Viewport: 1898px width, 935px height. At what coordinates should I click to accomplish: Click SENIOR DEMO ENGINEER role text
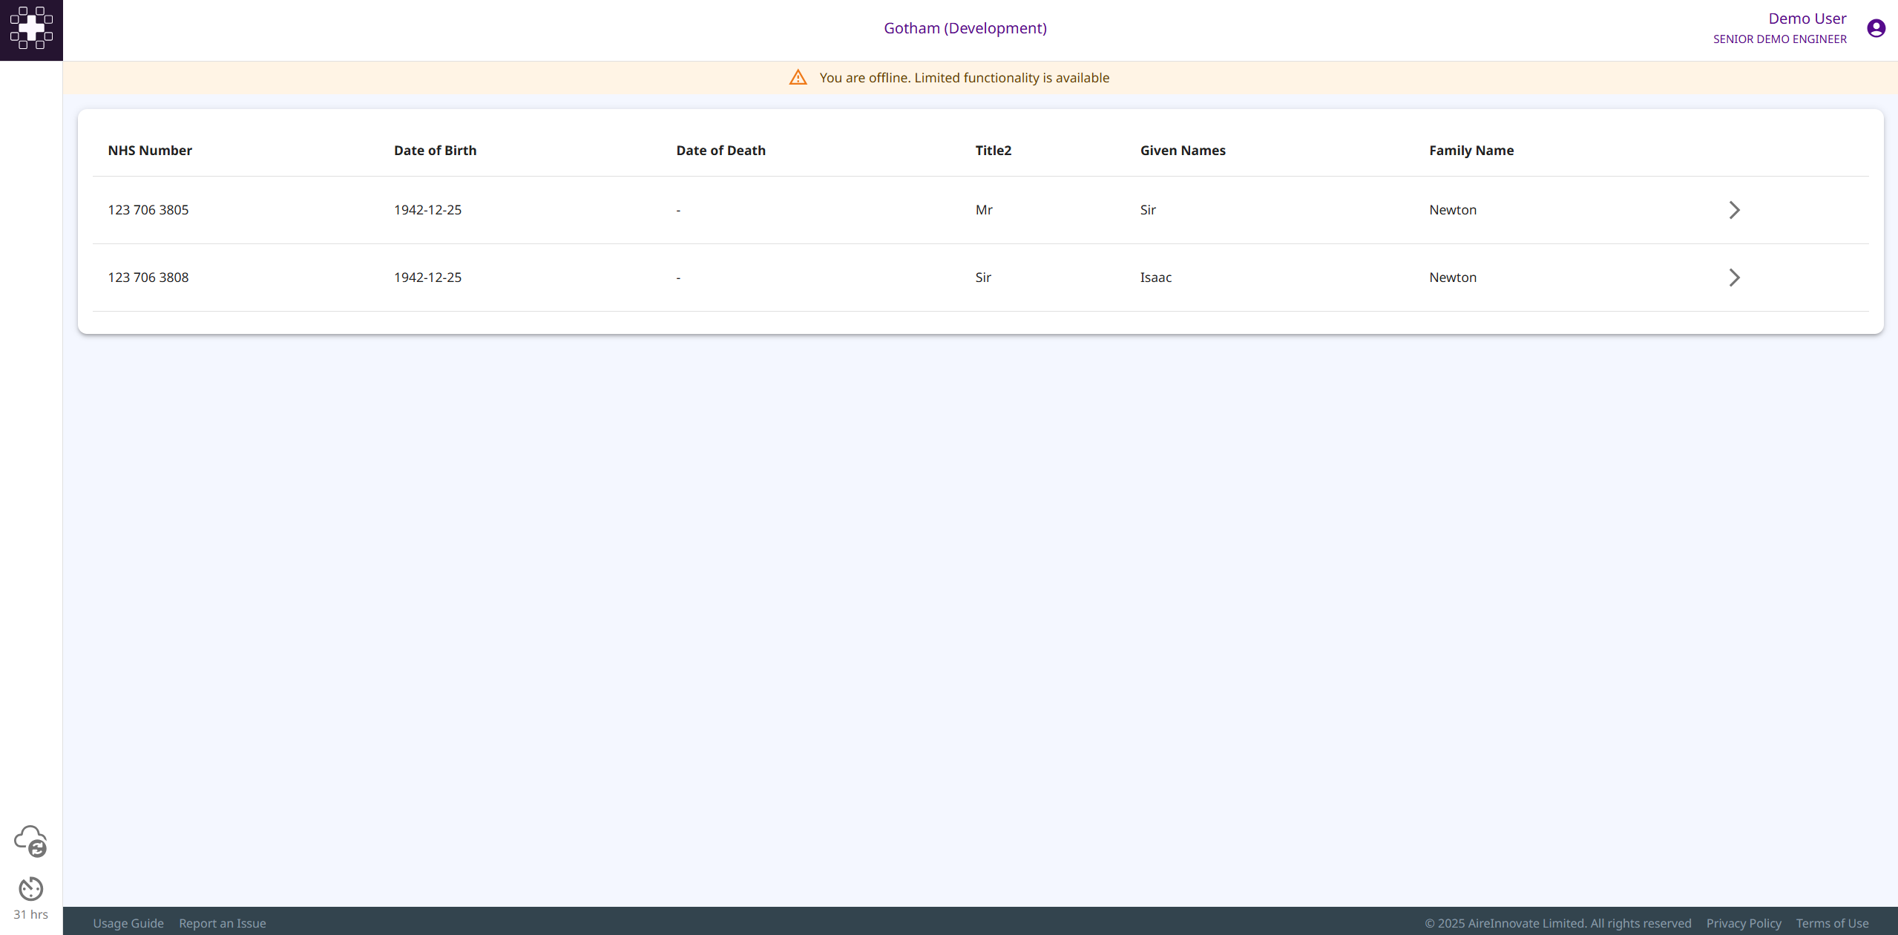1779,39
